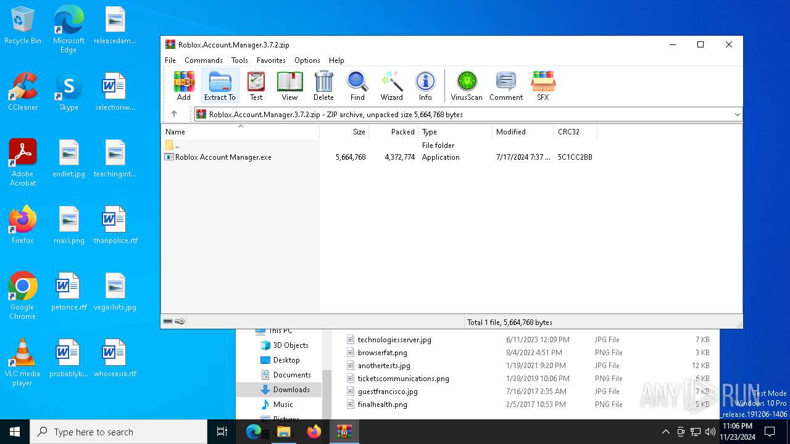Open the Favorites menu
The image size is (790, 444).
pyautogui.click(x=271, y=60)
